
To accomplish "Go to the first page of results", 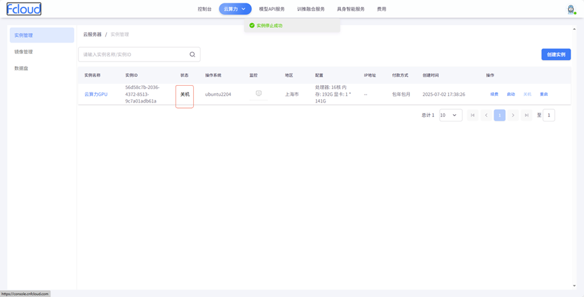I will click(473, 115).
